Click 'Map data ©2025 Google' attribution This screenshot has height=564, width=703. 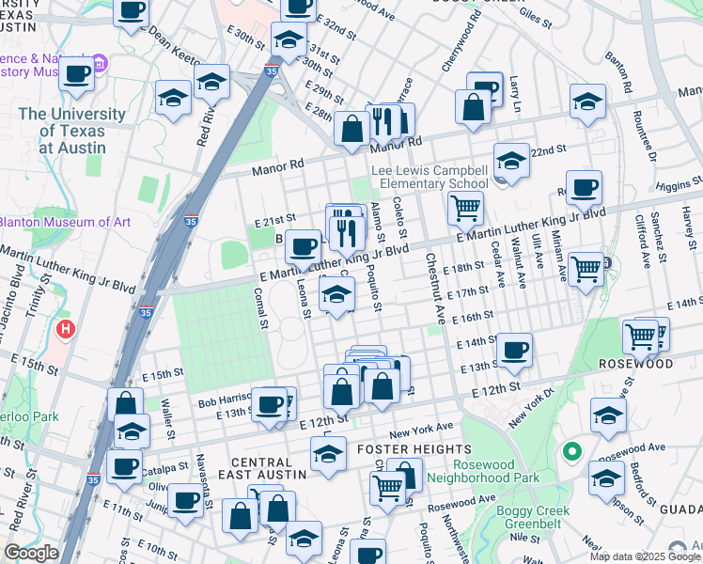pos(646,556)
